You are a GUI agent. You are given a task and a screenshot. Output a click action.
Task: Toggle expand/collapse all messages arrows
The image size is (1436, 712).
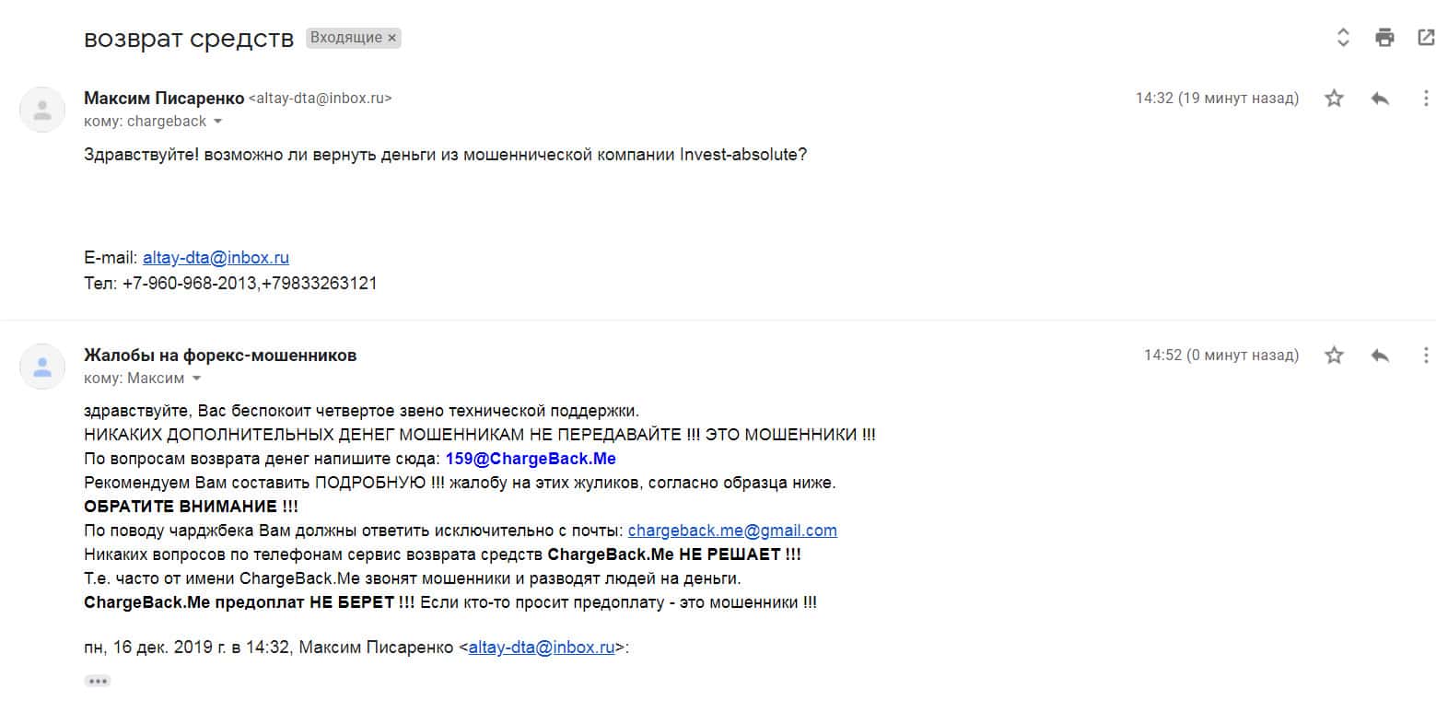pyautogui.click(x=1343, y=38)
